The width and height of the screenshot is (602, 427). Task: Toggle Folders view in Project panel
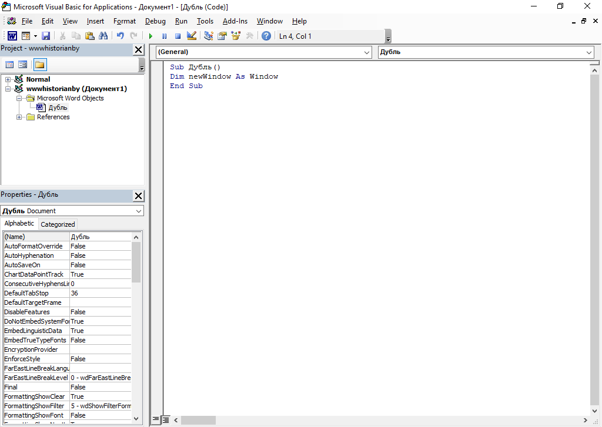point(39,65)
